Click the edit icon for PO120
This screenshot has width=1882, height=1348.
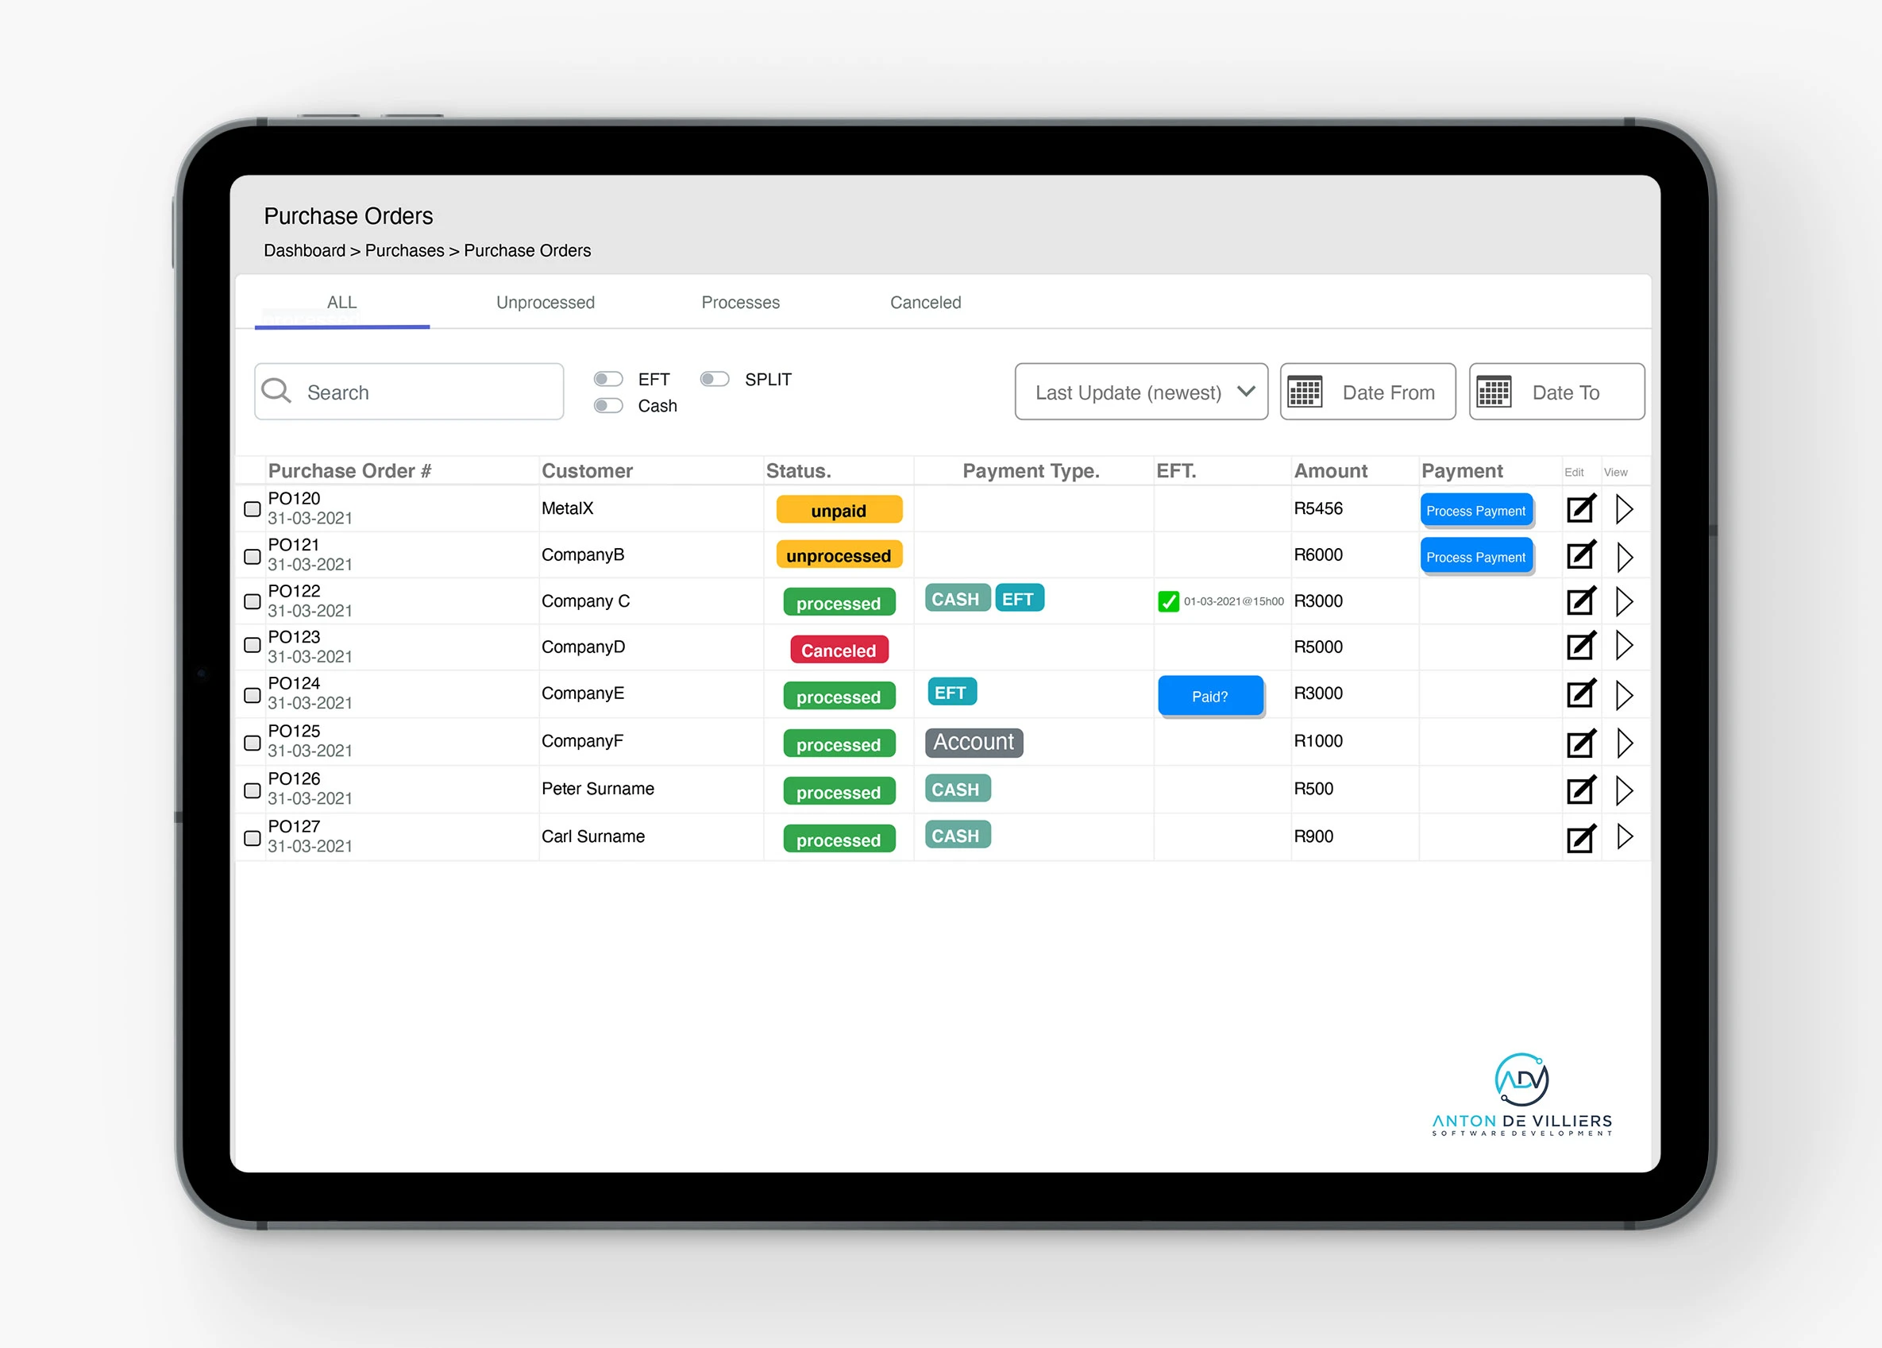(x=1580, y=509)
